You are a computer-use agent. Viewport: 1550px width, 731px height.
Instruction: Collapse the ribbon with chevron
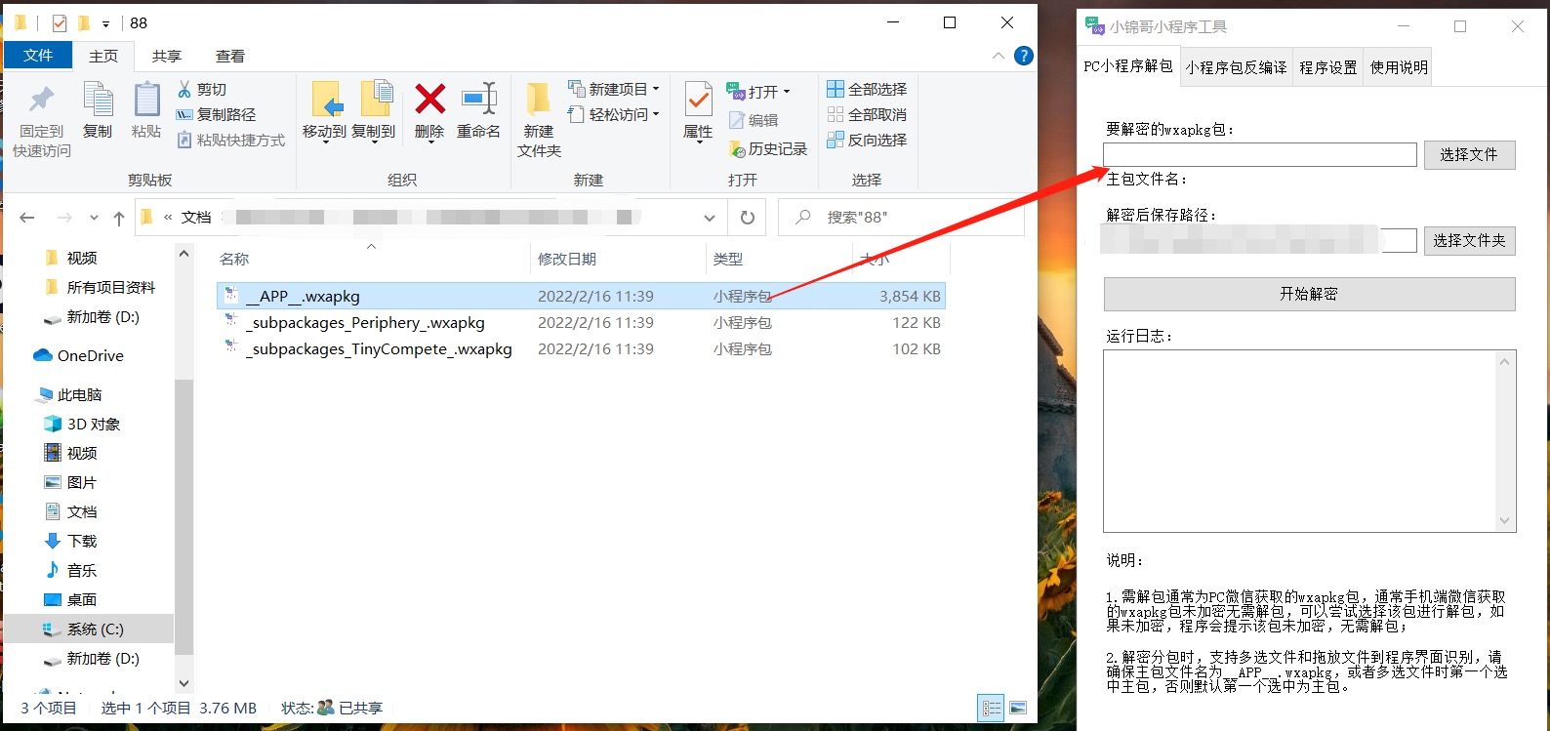click(999, 56)
